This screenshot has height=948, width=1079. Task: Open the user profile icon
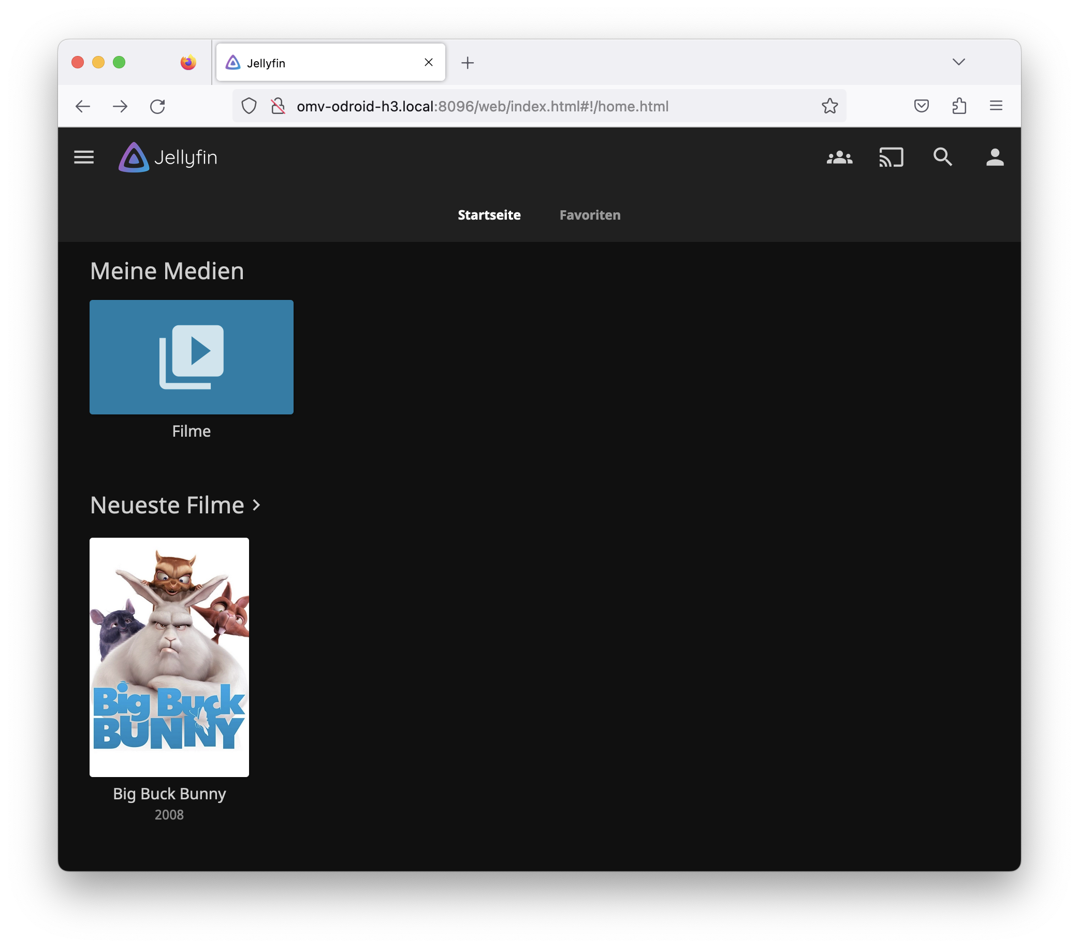995,157
